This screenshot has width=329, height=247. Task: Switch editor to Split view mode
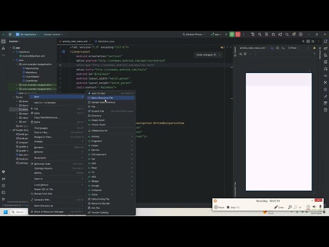tap(308, 41)
